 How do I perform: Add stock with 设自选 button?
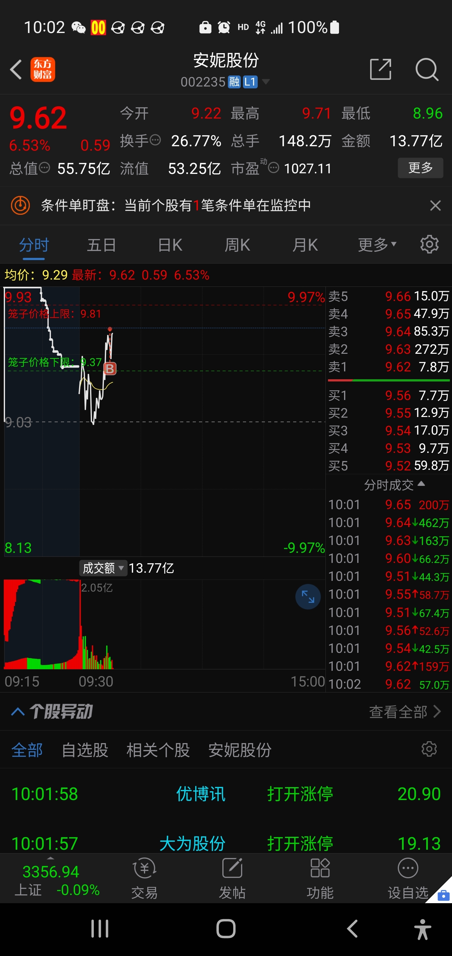pyautogui.click(x=408, y=879)
